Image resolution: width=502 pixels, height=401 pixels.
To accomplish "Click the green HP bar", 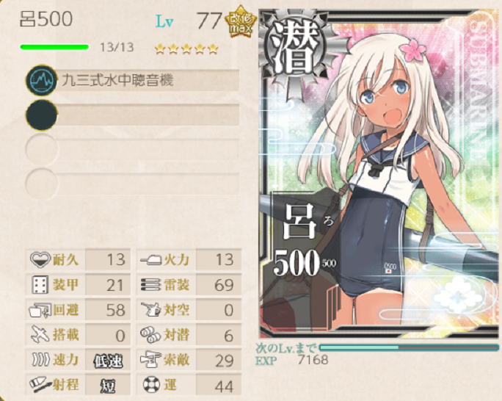I will click(54, 48).
